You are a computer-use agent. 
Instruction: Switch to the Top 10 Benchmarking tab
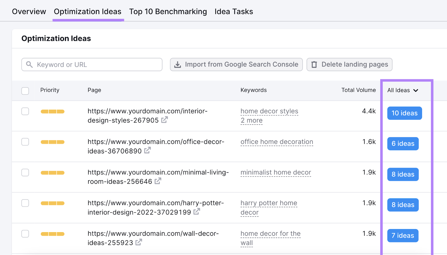[168, 11]
